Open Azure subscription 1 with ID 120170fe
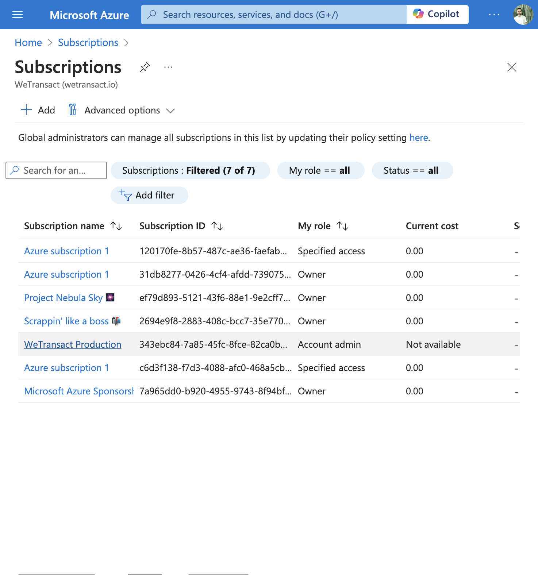538x575 pixels. (x=66, y=251)
